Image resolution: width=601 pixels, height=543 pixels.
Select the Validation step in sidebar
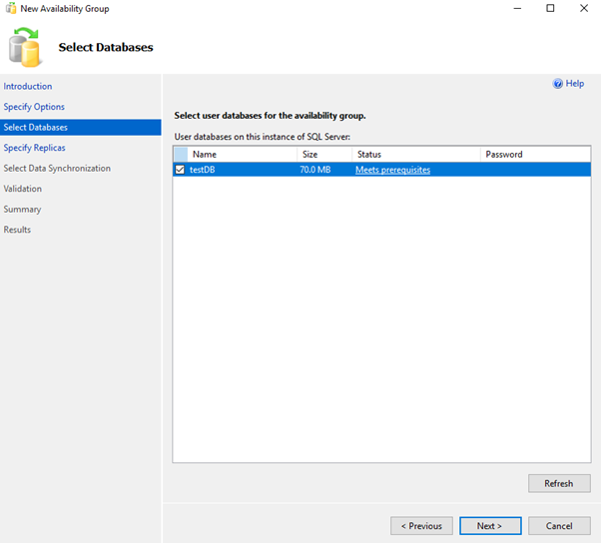[x=23, y=189]
